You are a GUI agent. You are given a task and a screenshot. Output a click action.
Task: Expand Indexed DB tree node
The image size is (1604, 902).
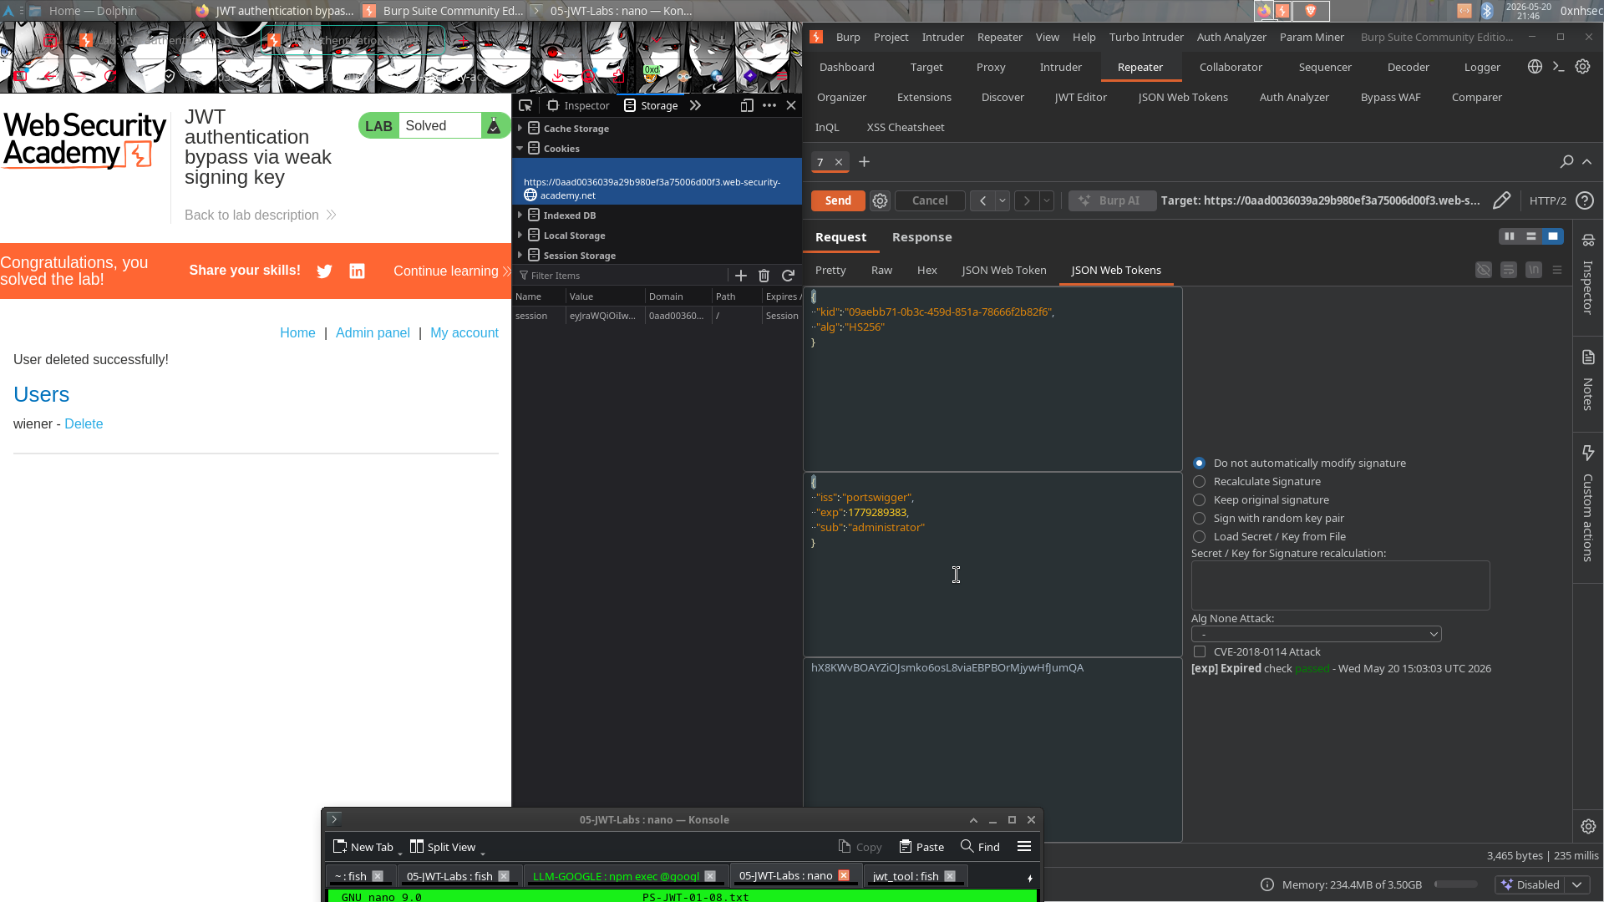point(520,215)
